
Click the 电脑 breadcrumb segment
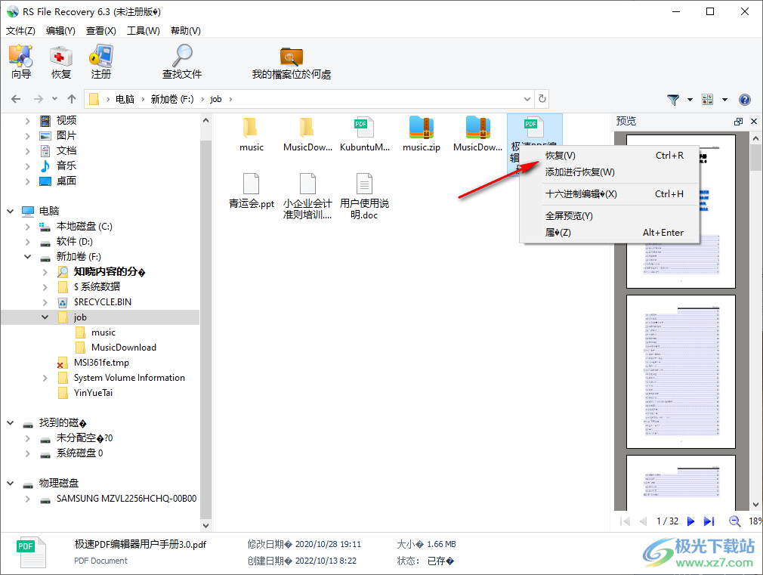click(125, 99)
